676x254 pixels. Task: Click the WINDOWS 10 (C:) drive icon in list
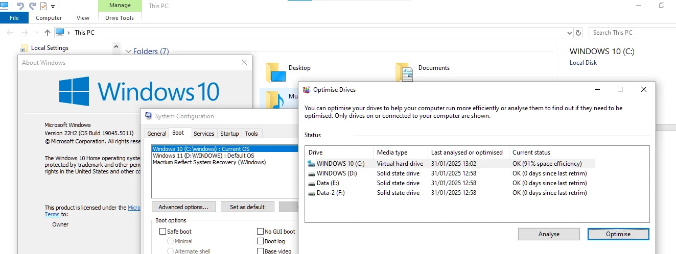click(x=312, y=164)
